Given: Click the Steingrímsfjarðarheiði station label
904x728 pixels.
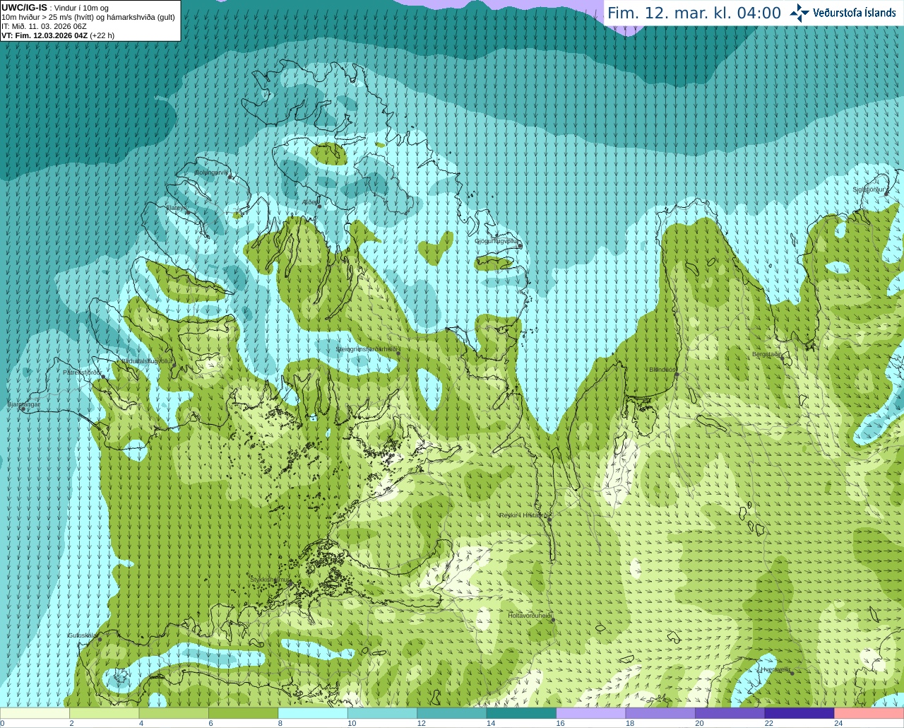Looking at the screenshot, I should click(368, 349).
